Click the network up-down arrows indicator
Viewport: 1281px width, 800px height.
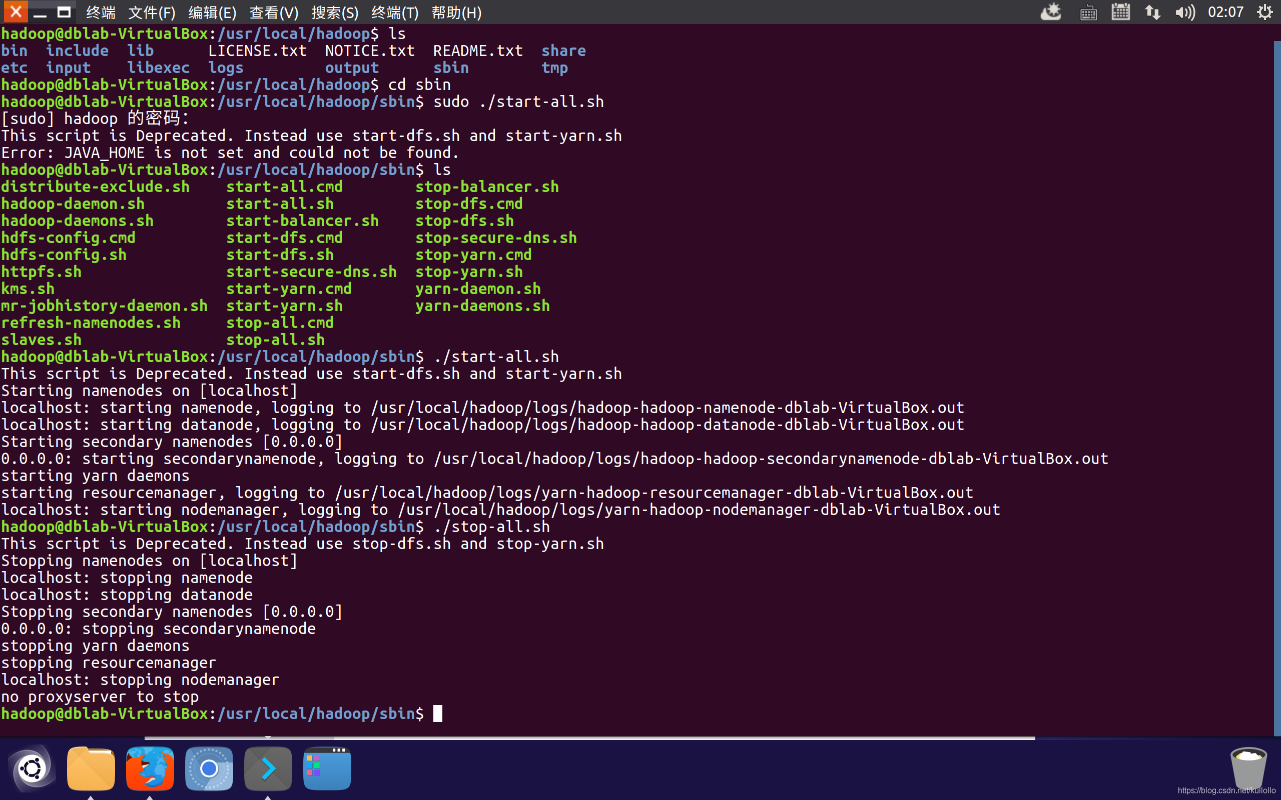pos(1152,12)
